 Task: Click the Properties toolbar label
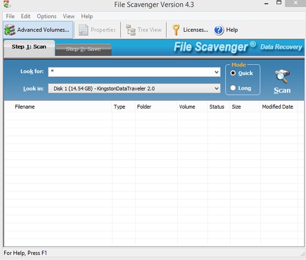coord(103,30)
